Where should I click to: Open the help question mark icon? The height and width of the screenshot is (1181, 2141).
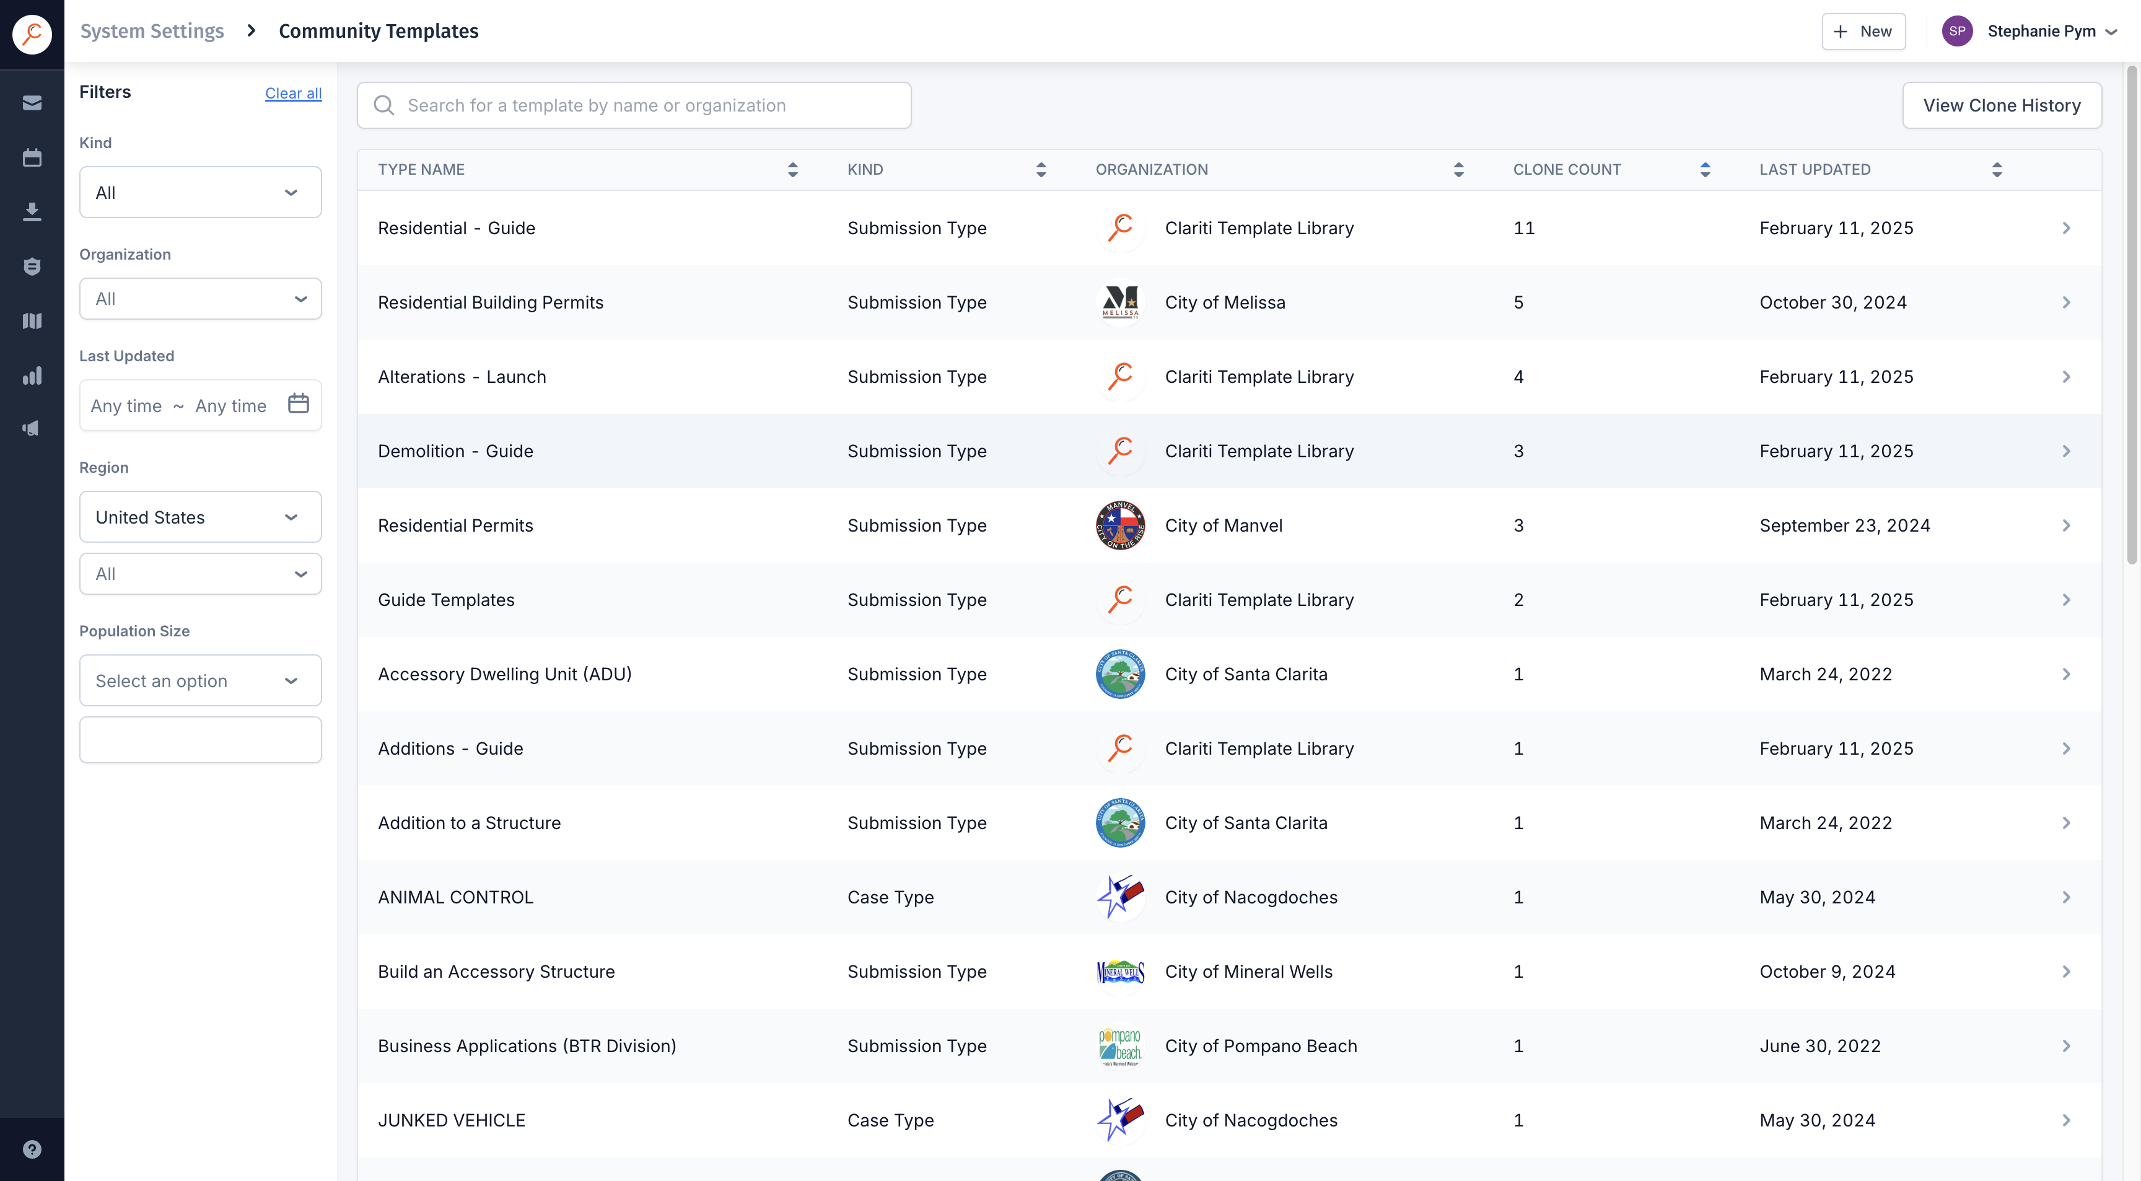32,1149
